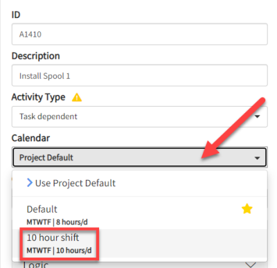This screenshot has height=268, width=277.
Task: Click the yellow star on Default calendar
Action: tap(247, 208)
